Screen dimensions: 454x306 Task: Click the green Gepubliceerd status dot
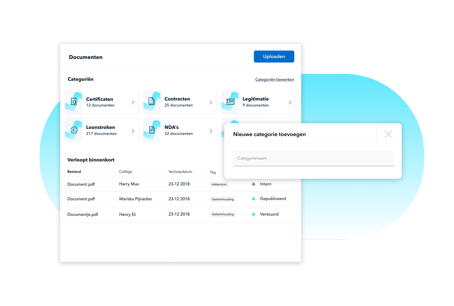pyautogui.click(x=254, y=199)
